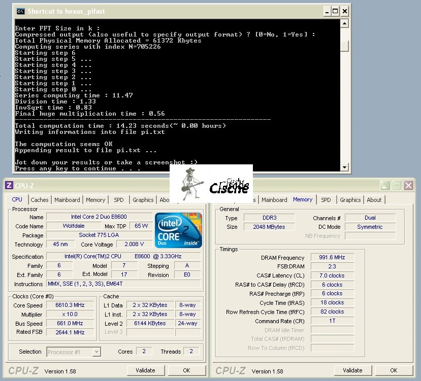
Task: Maximize the hexus_pifast console window
Action: [x=335, y=11]
